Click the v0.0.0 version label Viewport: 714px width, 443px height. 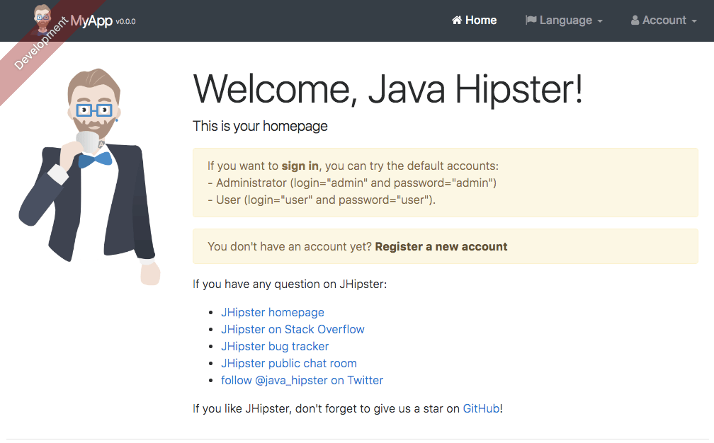125,22
